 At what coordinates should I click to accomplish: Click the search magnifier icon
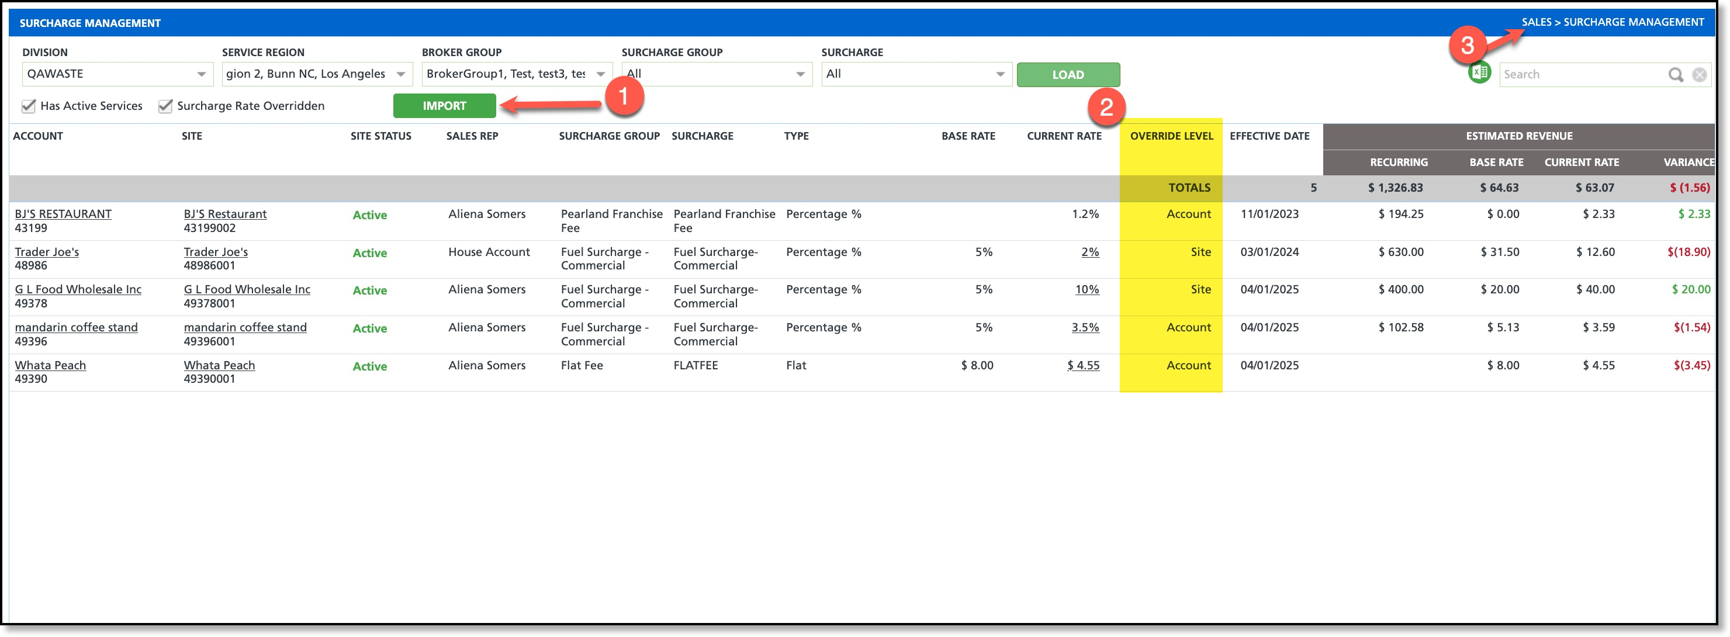click(x=1676, y=74)
